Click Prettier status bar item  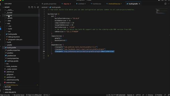point(159,95)
